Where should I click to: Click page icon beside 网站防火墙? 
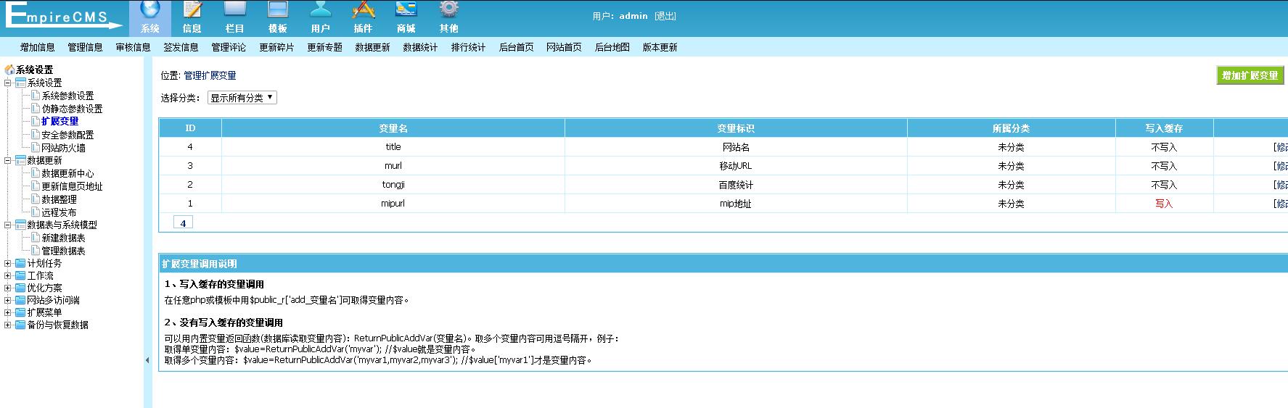(x=36, y=147)
